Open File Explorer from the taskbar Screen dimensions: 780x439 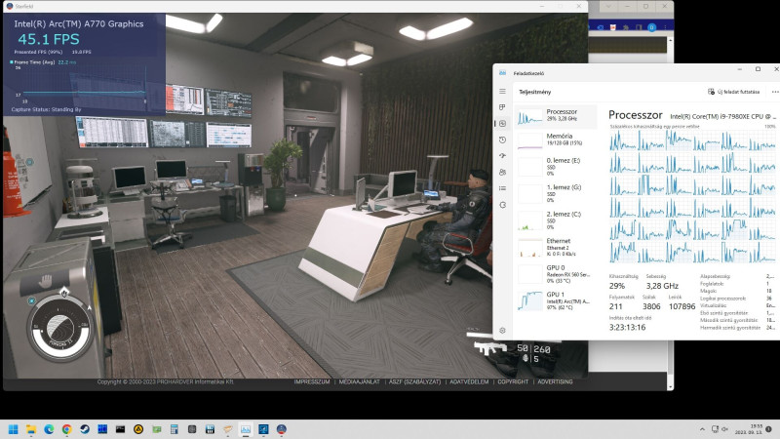31,429
